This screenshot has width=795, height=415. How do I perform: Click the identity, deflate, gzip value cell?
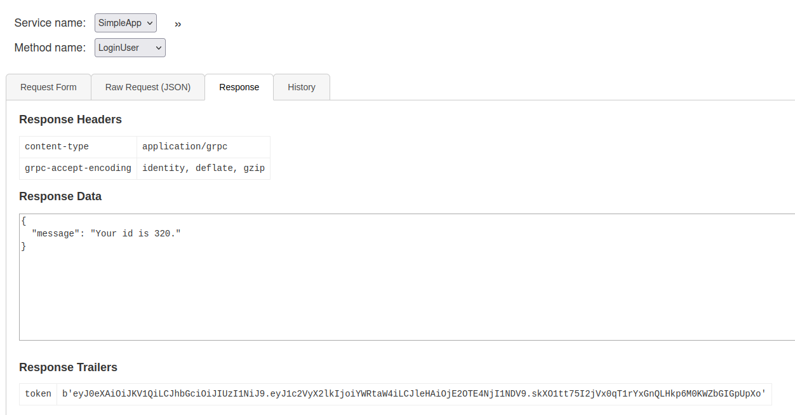(x=203, y=168)
